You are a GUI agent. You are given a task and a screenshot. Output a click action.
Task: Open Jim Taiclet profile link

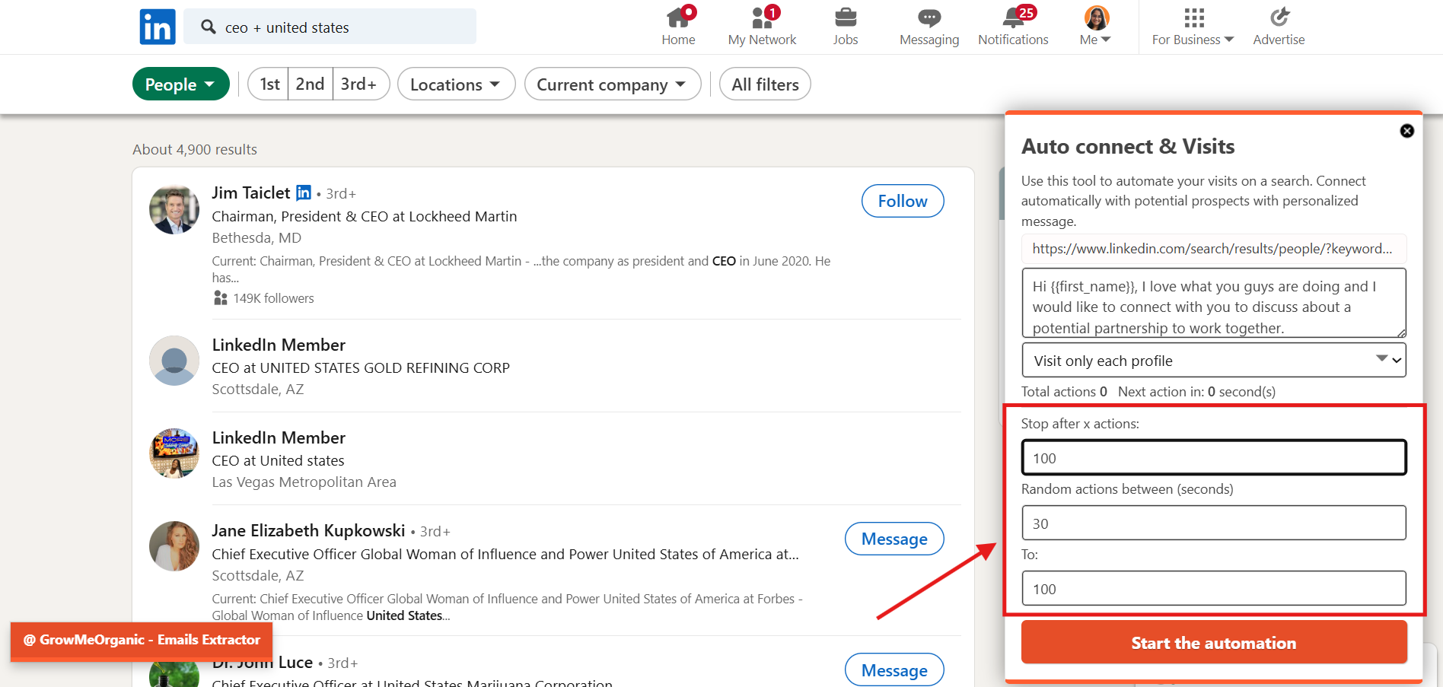tap(251, 192)
